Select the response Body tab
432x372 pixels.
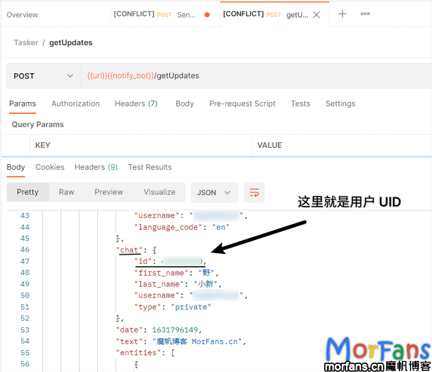coord(16,167)
